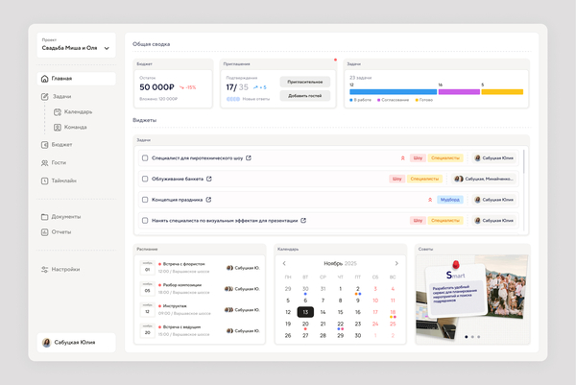The height and width of the screenshot is (385, 576).
Task: Click the Календарь icon in sidebar
Action: (x=58, y=111)
